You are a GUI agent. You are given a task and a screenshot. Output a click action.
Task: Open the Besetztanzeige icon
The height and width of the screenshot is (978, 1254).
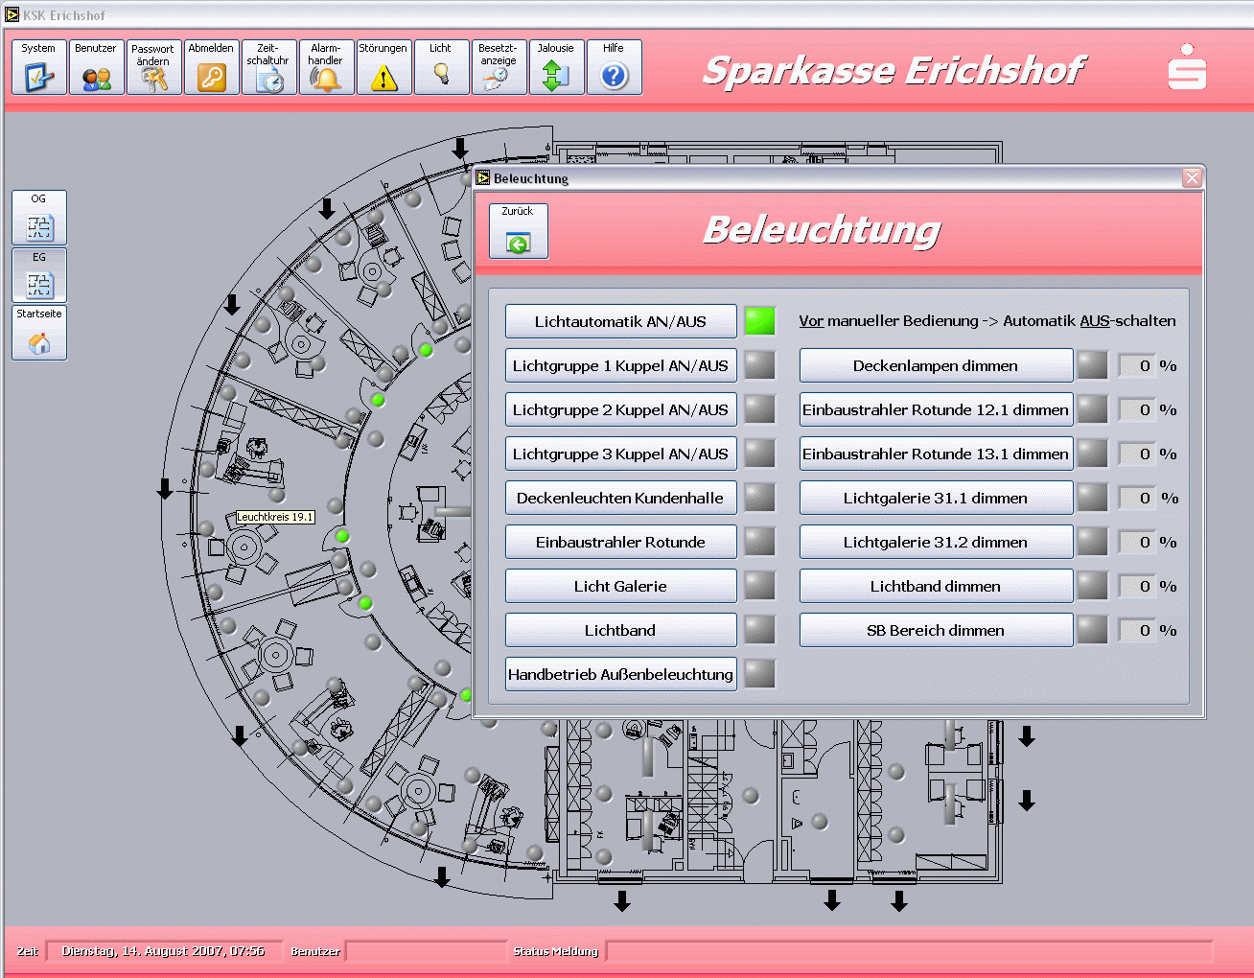click(499, 67)
